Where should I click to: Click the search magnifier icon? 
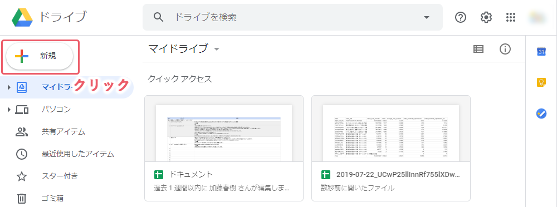point(158,17)
